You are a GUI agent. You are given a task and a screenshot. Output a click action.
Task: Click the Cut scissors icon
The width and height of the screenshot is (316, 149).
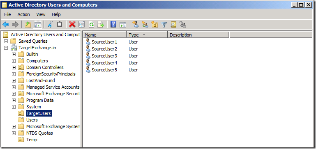50,25
